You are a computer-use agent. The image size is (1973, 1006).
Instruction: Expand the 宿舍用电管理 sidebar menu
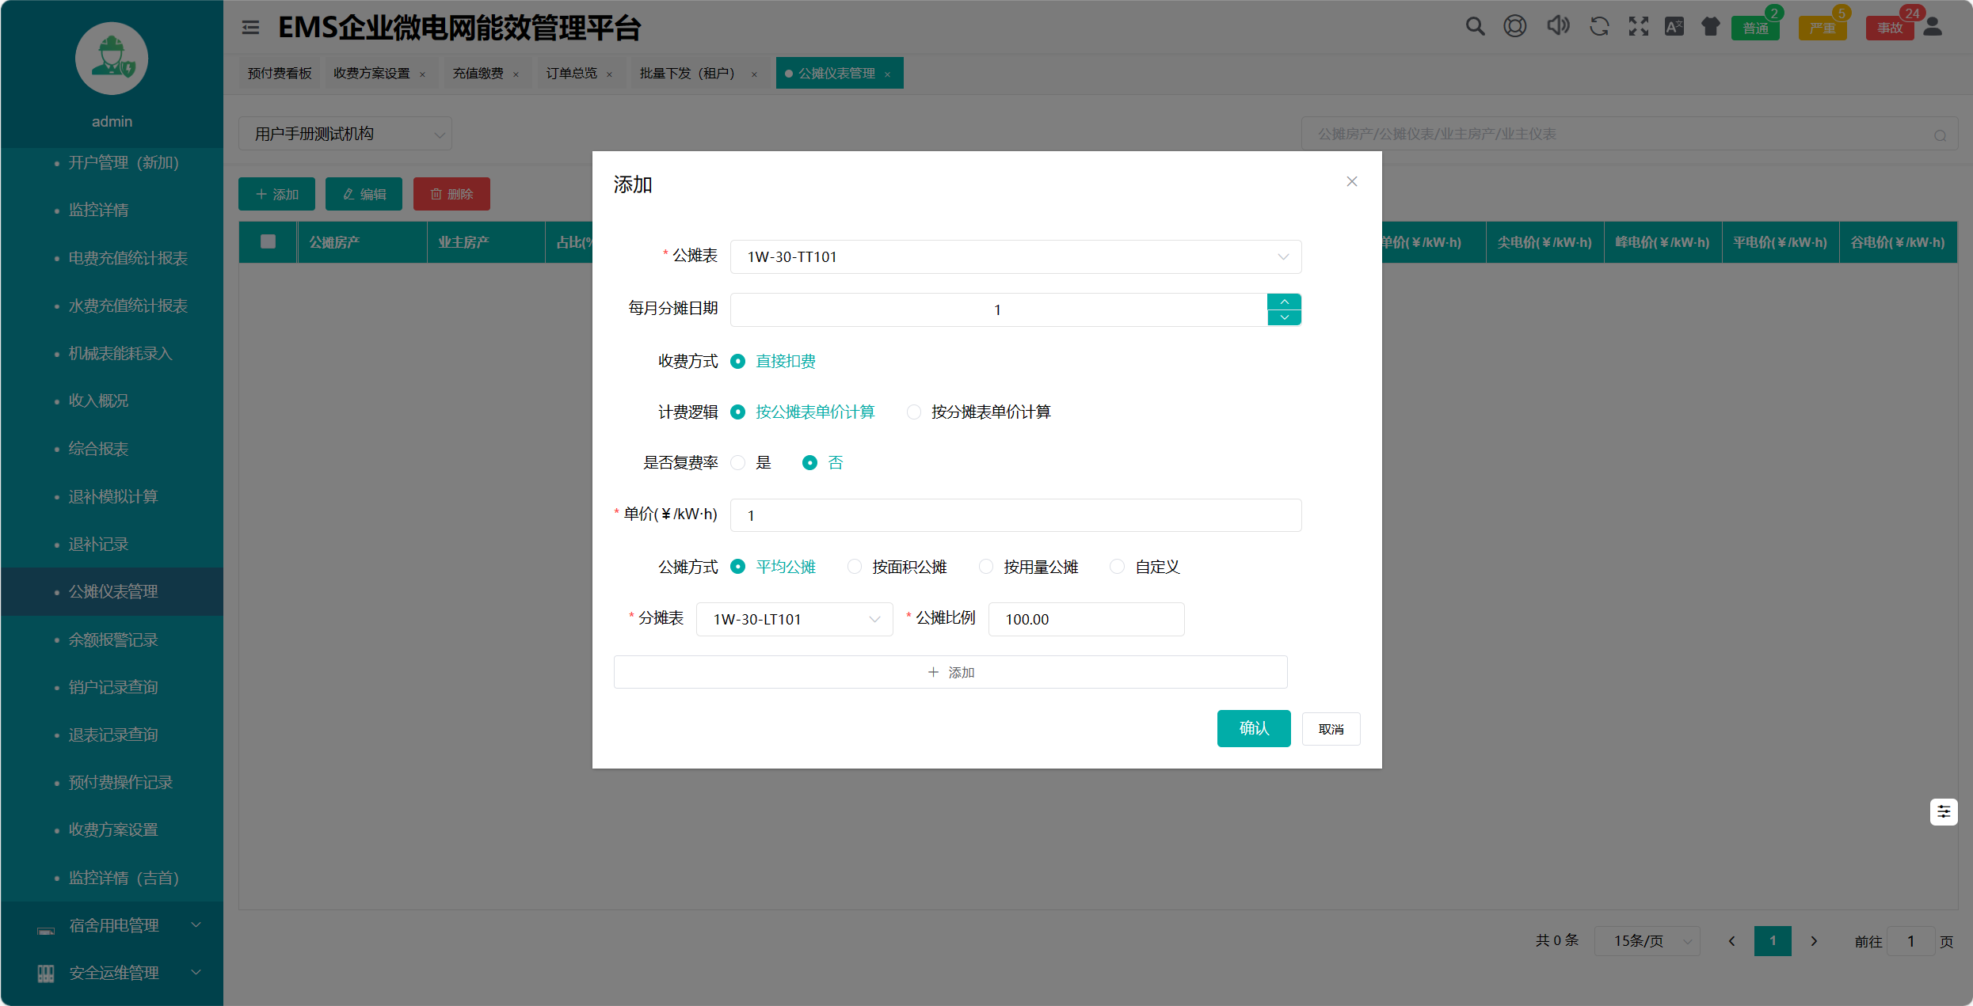(115, 925)
